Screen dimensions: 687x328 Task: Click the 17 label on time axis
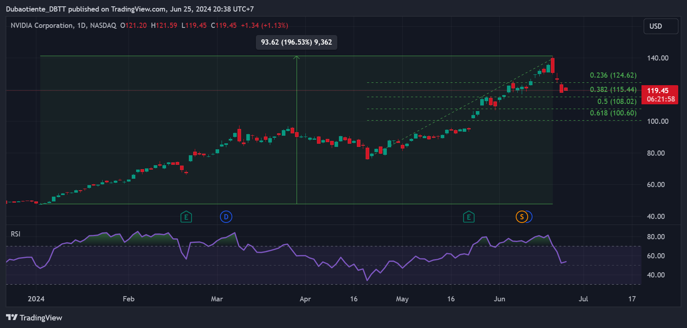tap(632, 299)
